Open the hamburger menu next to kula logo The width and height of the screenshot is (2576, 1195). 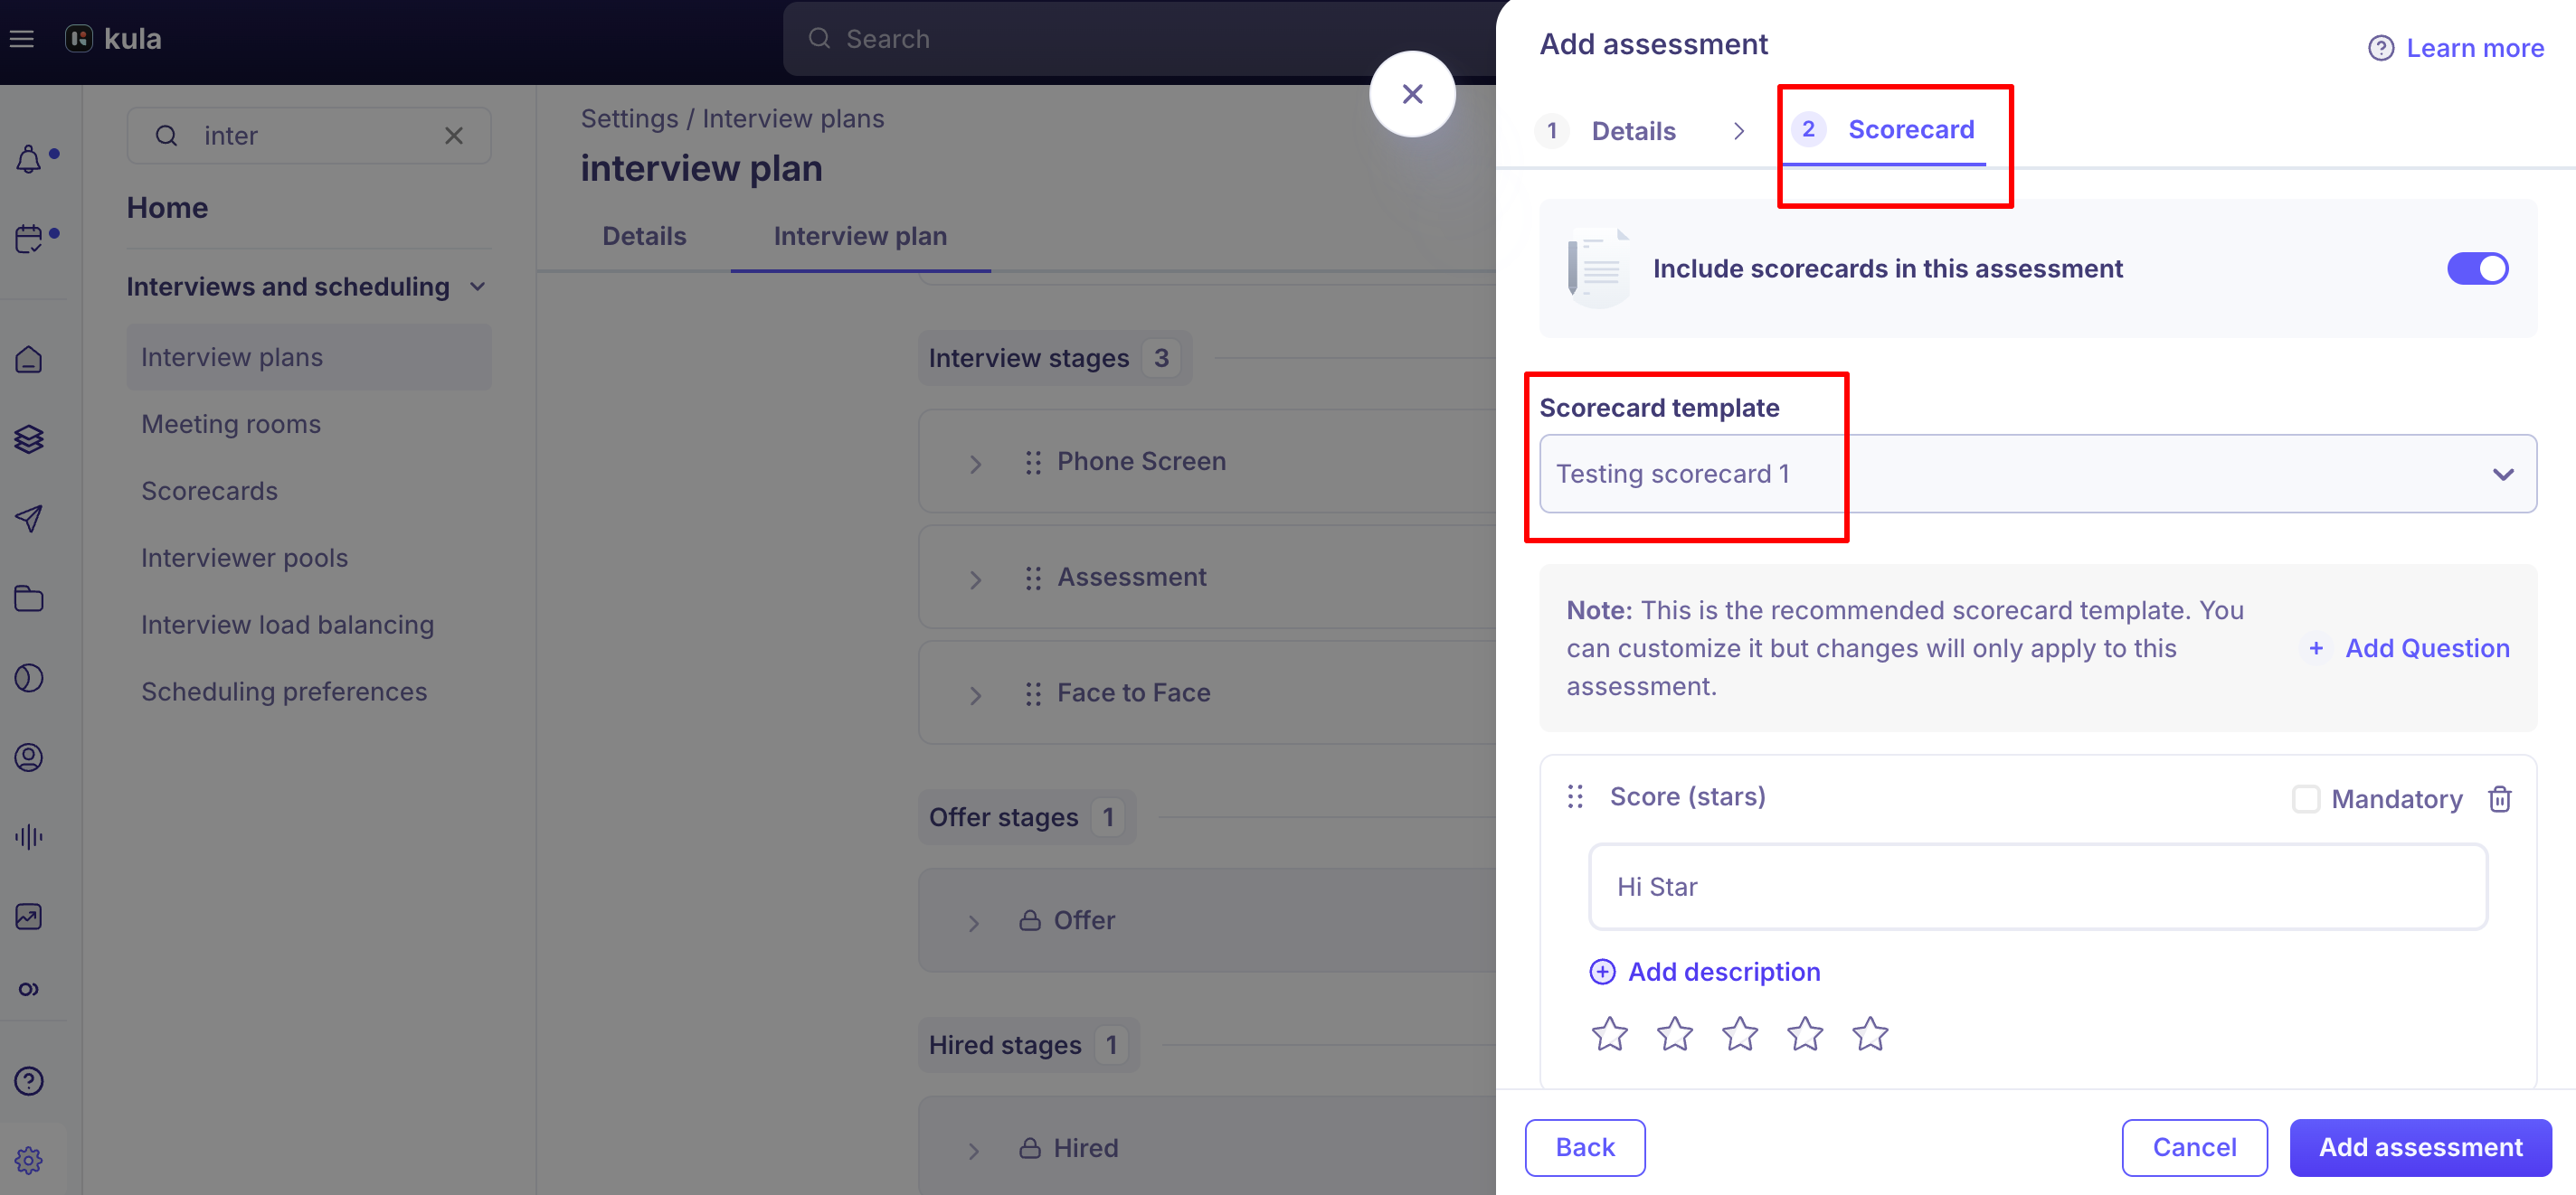pos(22,39)
